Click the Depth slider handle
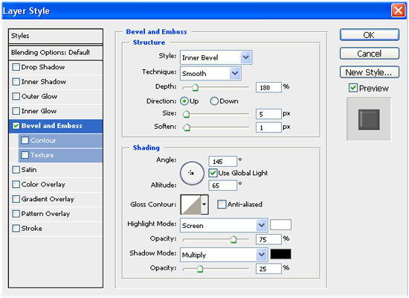This screenshot has height=298, width=409. [x=195, y=88]
